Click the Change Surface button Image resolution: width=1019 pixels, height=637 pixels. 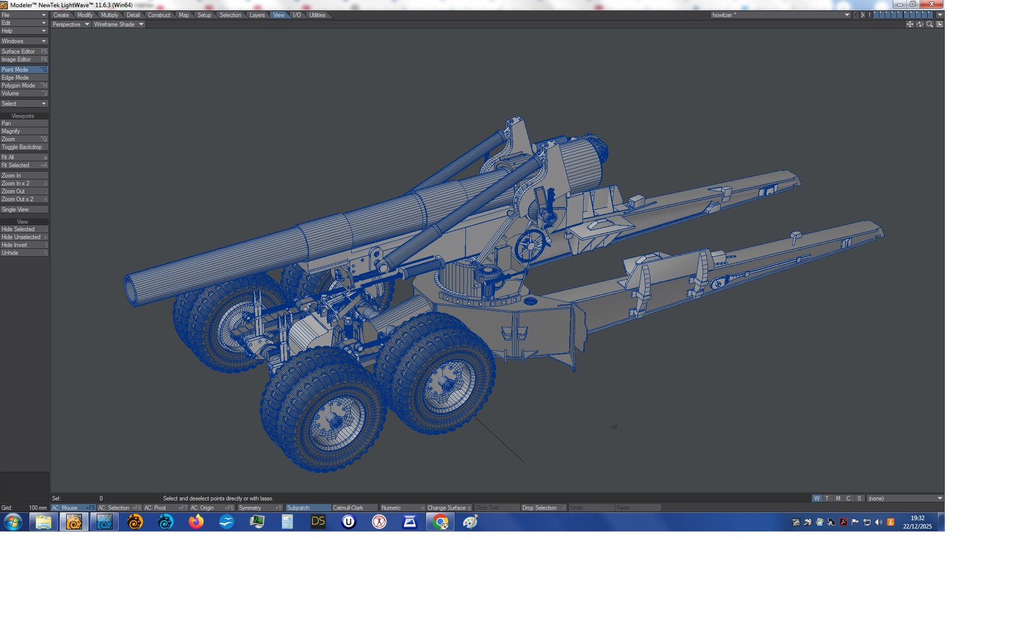tap(449, 508)
